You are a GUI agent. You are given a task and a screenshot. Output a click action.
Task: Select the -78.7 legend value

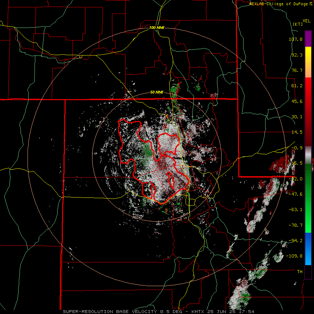296,225
